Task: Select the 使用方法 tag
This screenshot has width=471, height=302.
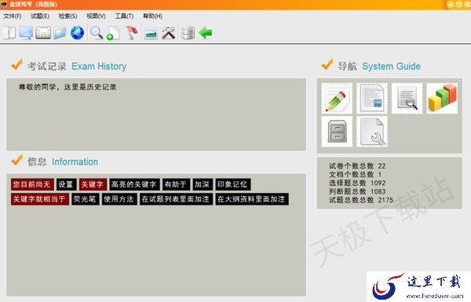Action: 119,199
